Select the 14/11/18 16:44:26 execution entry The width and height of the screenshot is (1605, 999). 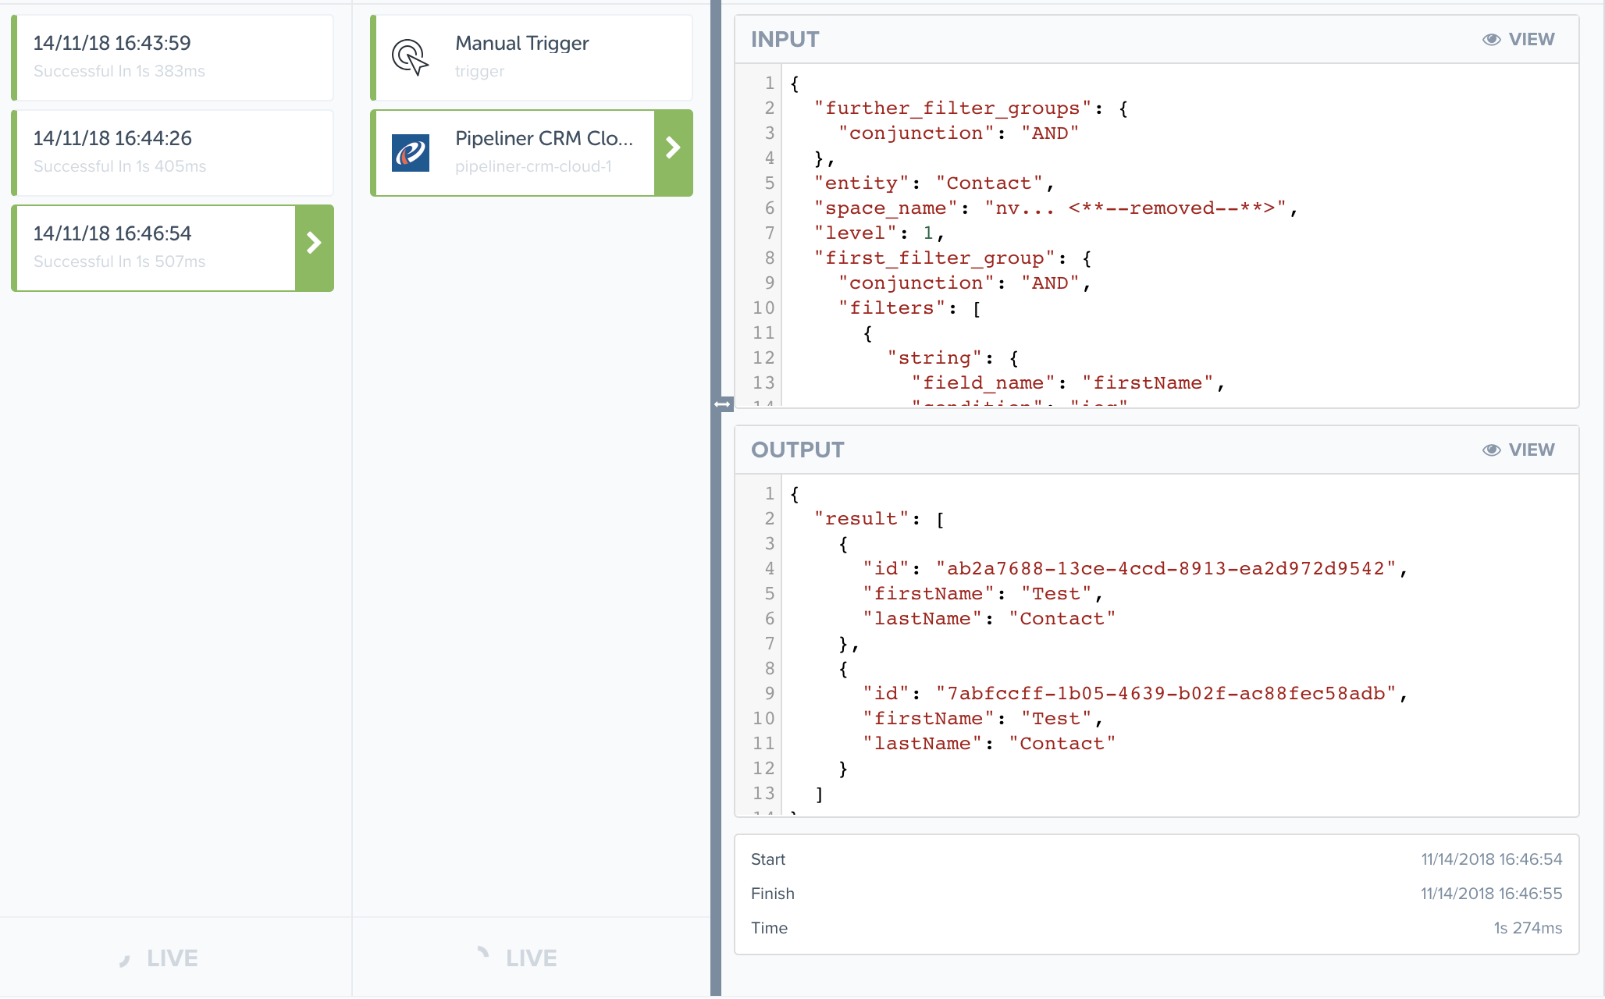pyautogui.click(x=172, y=153)
